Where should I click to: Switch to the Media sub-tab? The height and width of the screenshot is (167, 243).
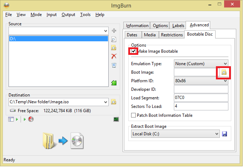click(150, 35)
